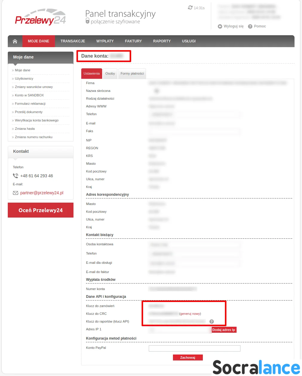Screen dimensions: 302x376
Task: Click the Zachowaj save button
Action: pos(188,357)
